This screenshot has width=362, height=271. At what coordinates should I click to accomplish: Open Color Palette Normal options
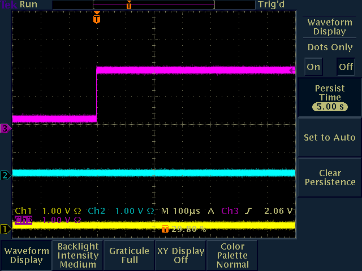[x=232, y=255]
